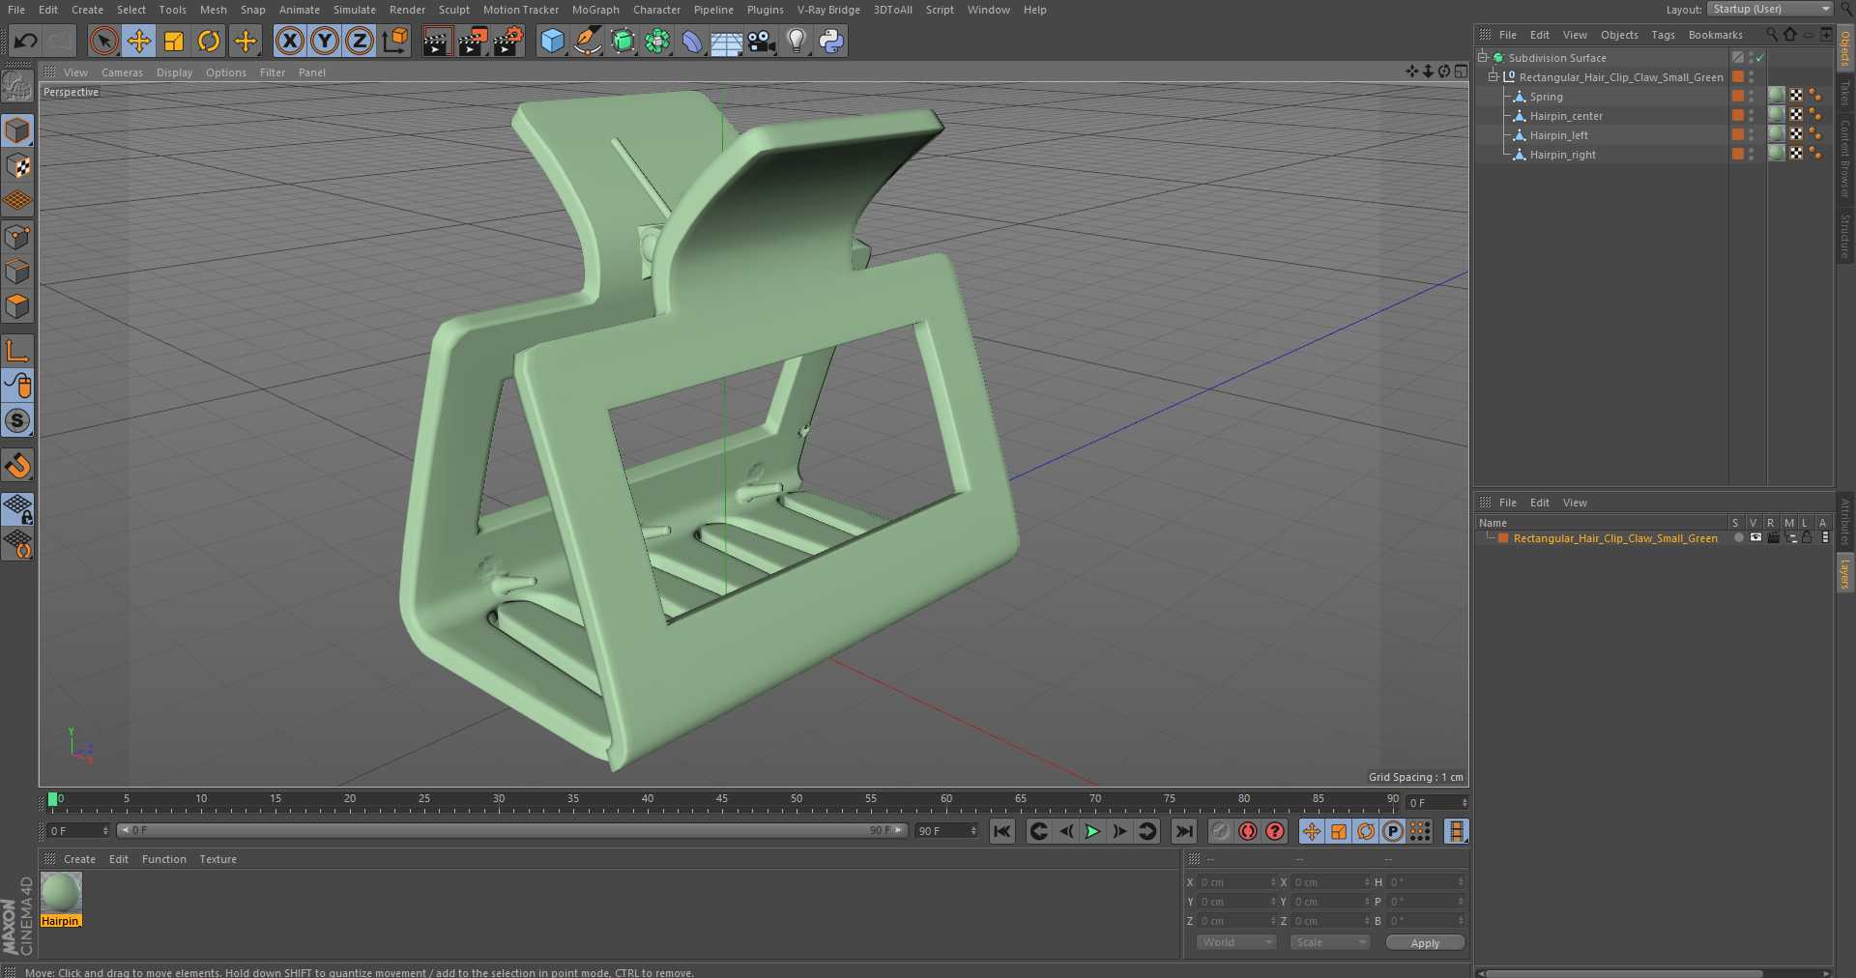This screenshot has width=1856, height=978.
Task: Click the X position input field
Action: [x=1237, y=882]
